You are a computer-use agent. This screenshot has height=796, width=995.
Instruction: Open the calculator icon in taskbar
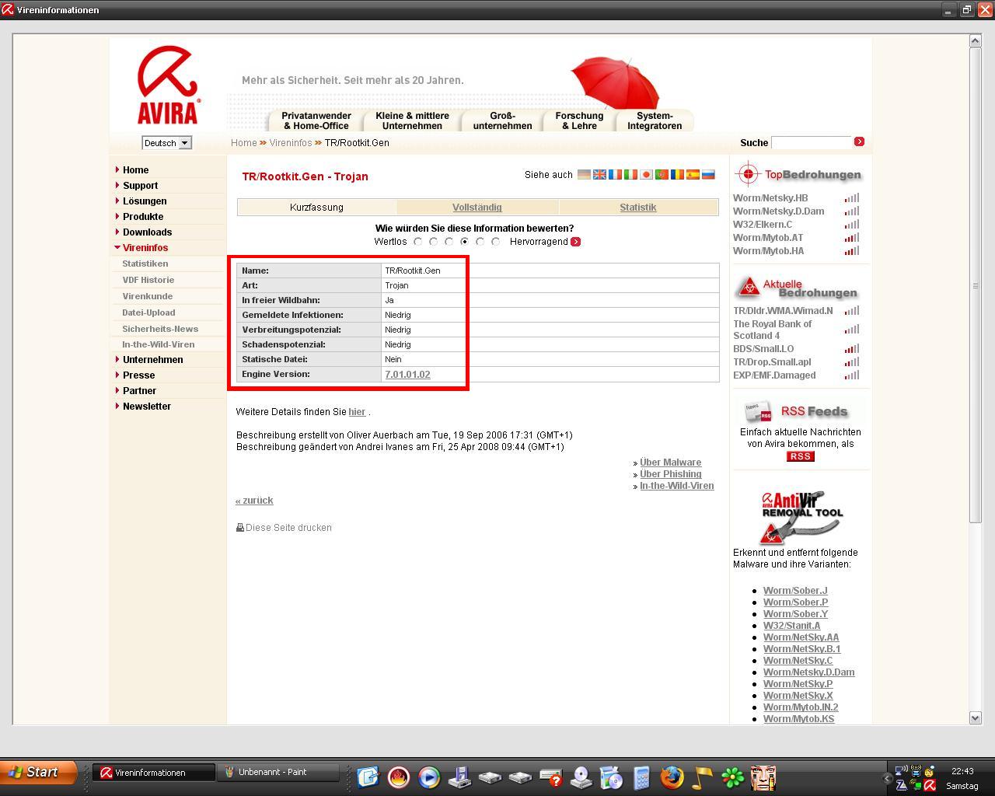pyautogui.click(x=641, y=777)
